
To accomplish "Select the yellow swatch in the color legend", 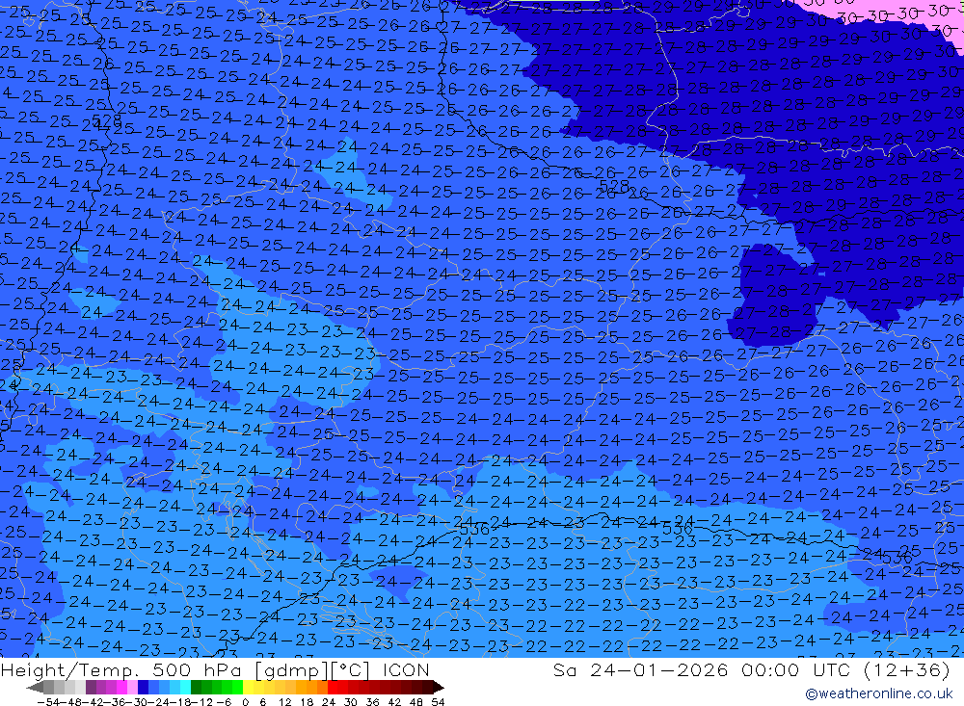I will tap(249, 688).
